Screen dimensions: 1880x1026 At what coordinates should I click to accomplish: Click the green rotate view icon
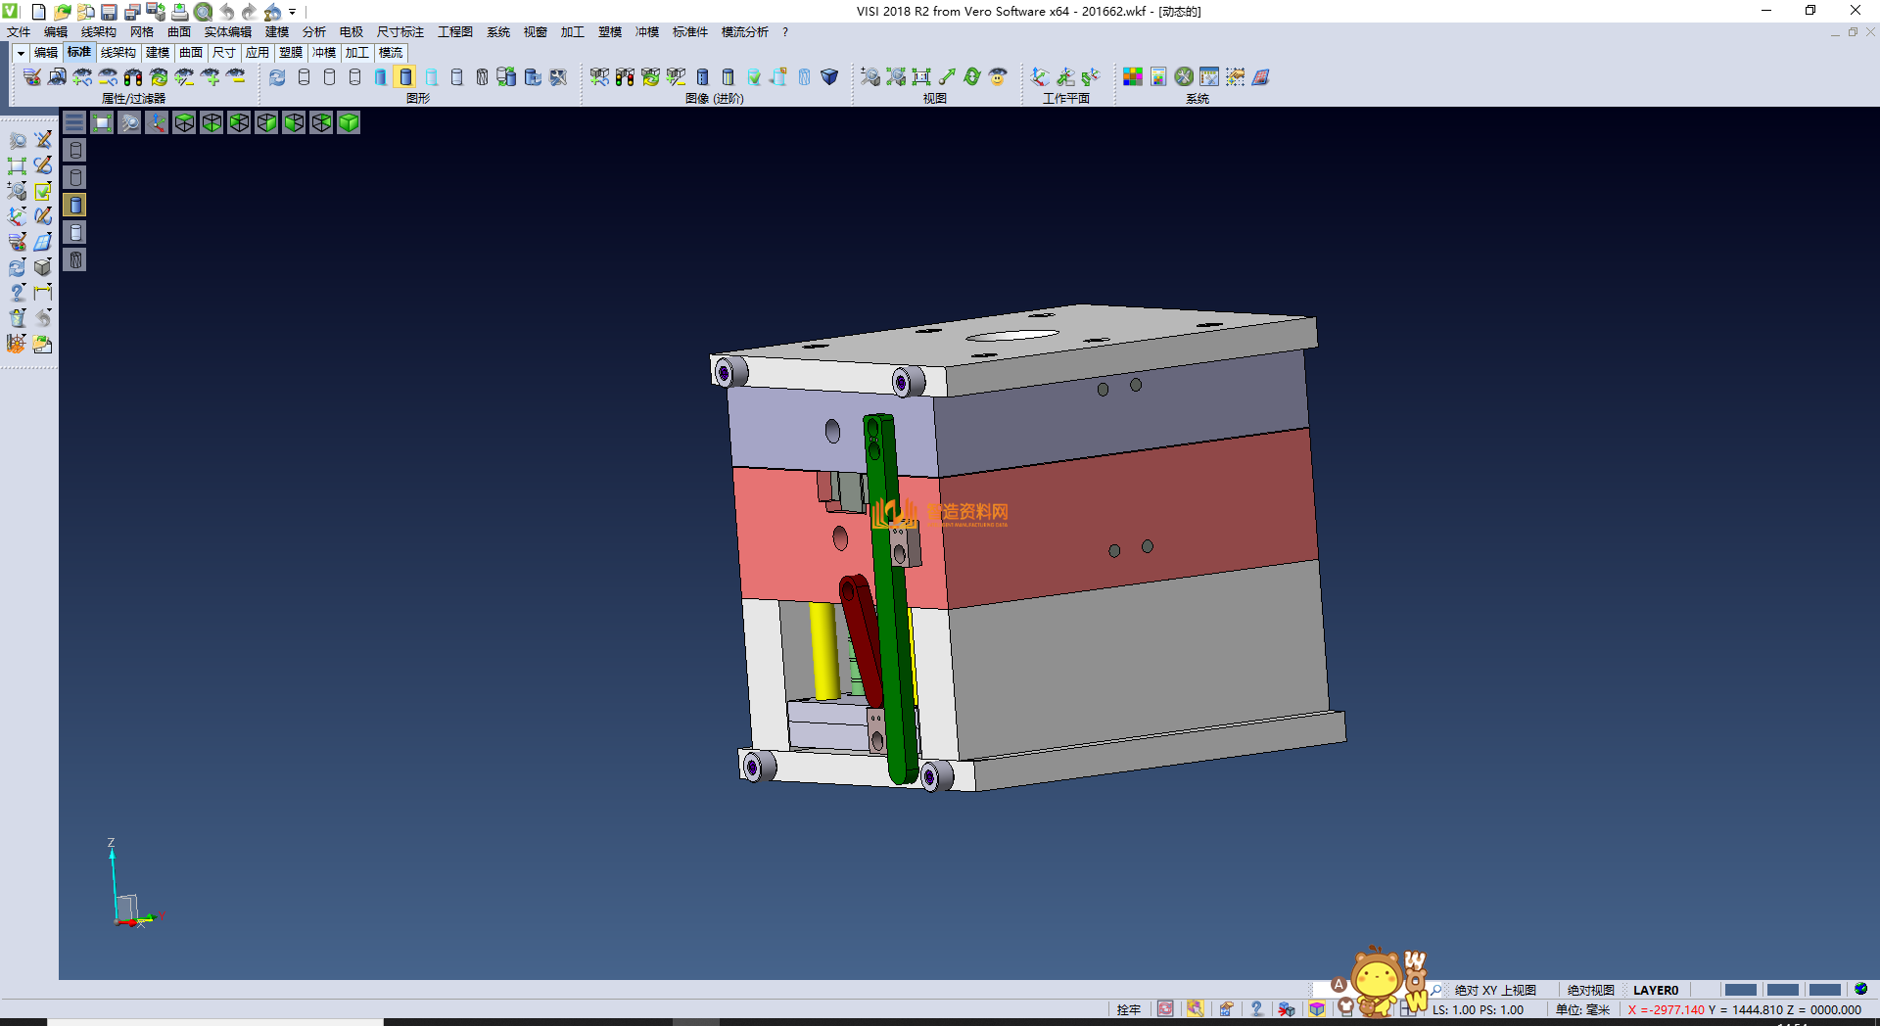click(x=972, y=76)
